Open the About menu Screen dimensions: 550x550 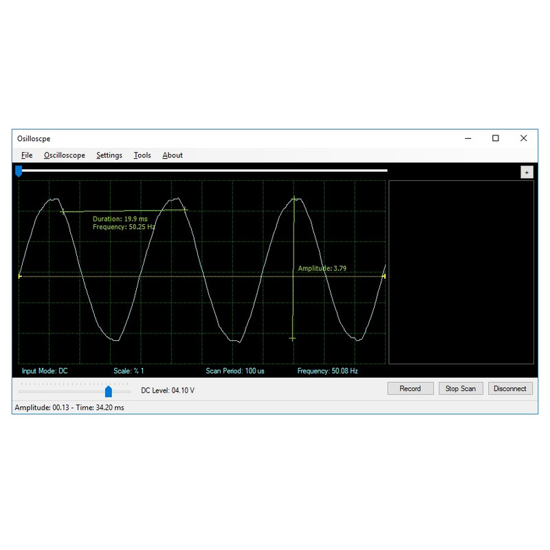tap(173, 155)
